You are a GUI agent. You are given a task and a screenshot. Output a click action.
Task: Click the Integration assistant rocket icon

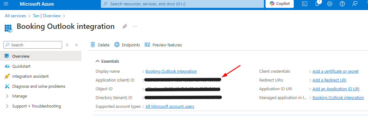(x=7, y=76)
